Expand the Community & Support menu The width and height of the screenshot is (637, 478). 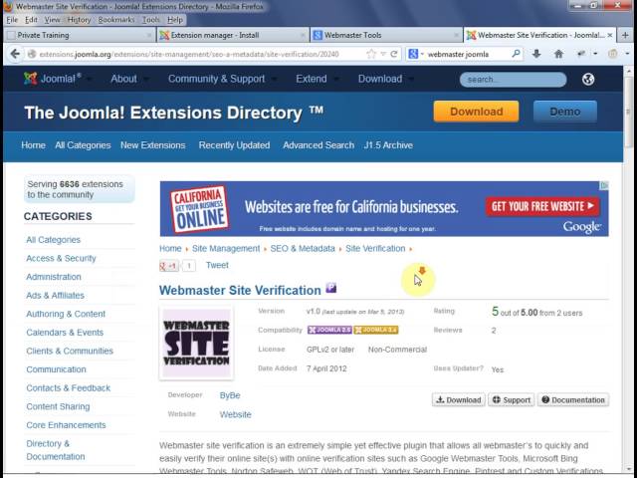222,79
